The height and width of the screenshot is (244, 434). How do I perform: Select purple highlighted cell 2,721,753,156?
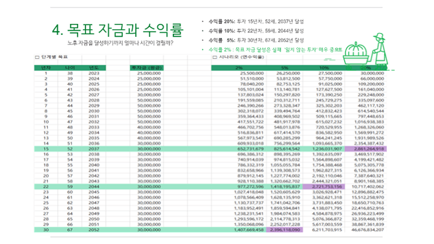[324, 186]
